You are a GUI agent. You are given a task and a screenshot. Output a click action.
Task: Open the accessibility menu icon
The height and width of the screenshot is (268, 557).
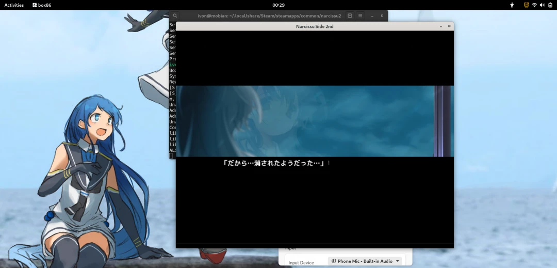[512, 5]
